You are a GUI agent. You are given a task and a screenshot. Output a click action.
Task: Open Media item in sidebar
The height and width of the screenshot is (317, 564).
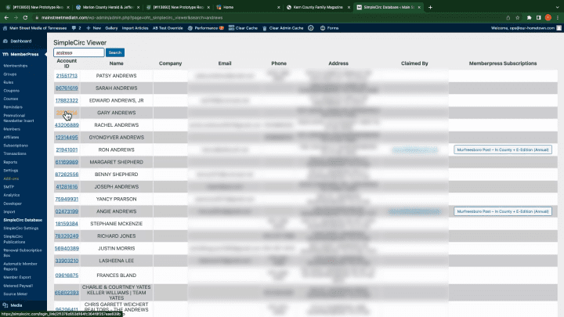click(16, 305)
